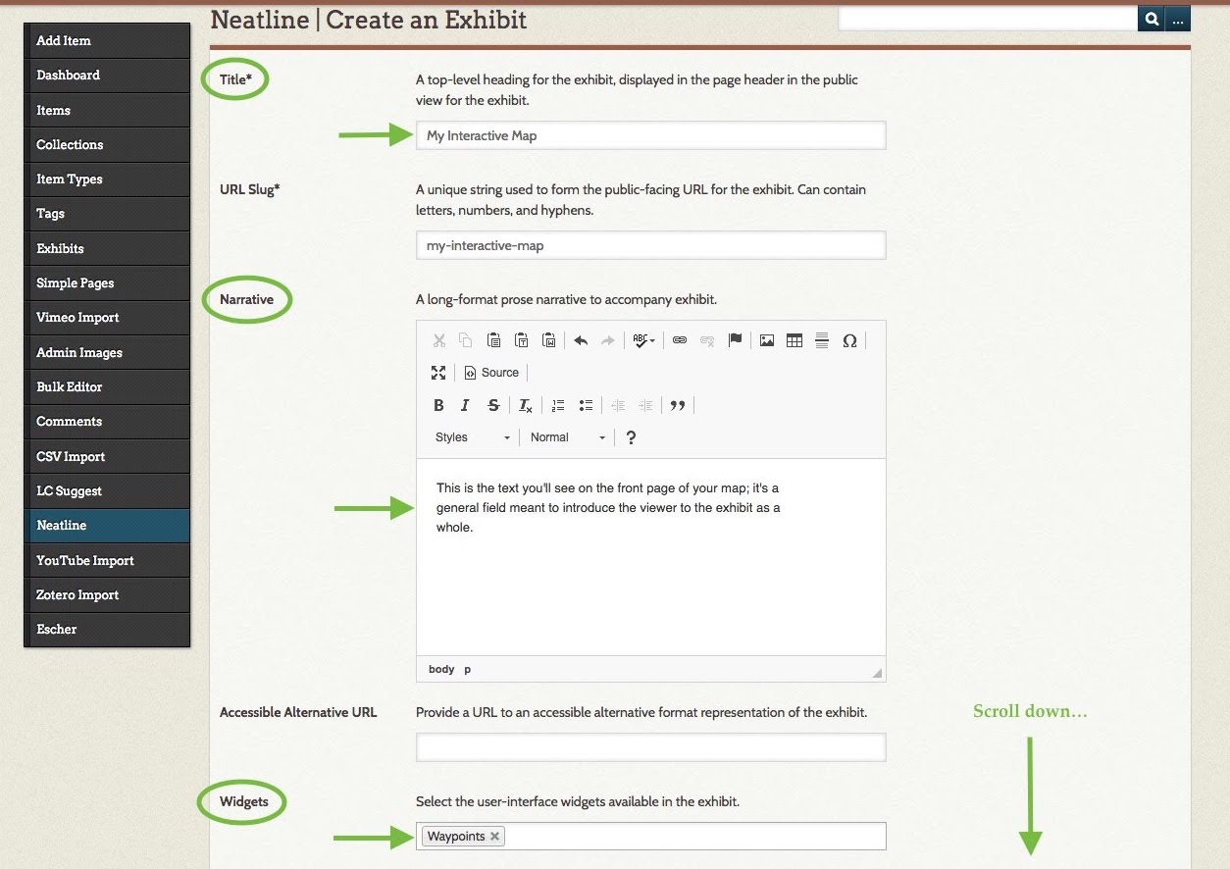Open the Normal paragraph format dropdown

[568, 437]
